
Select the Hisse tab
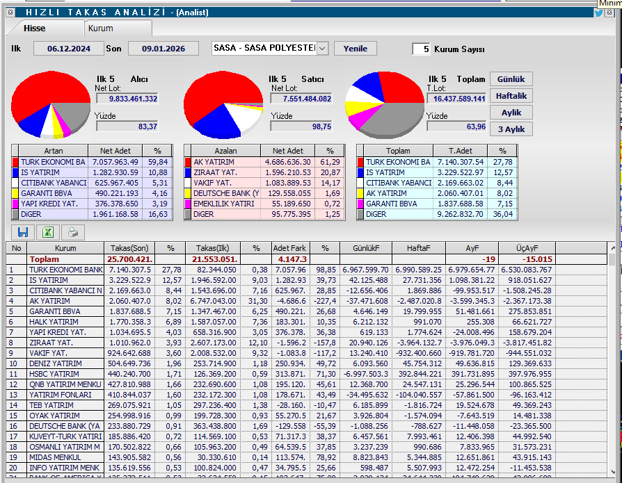click(x=35, y=28)
